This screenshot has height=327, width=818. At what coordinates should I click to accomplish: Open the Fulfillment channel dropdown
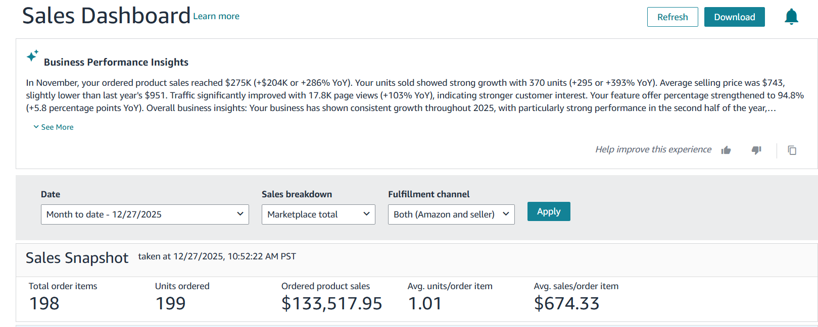pos(451,214)
